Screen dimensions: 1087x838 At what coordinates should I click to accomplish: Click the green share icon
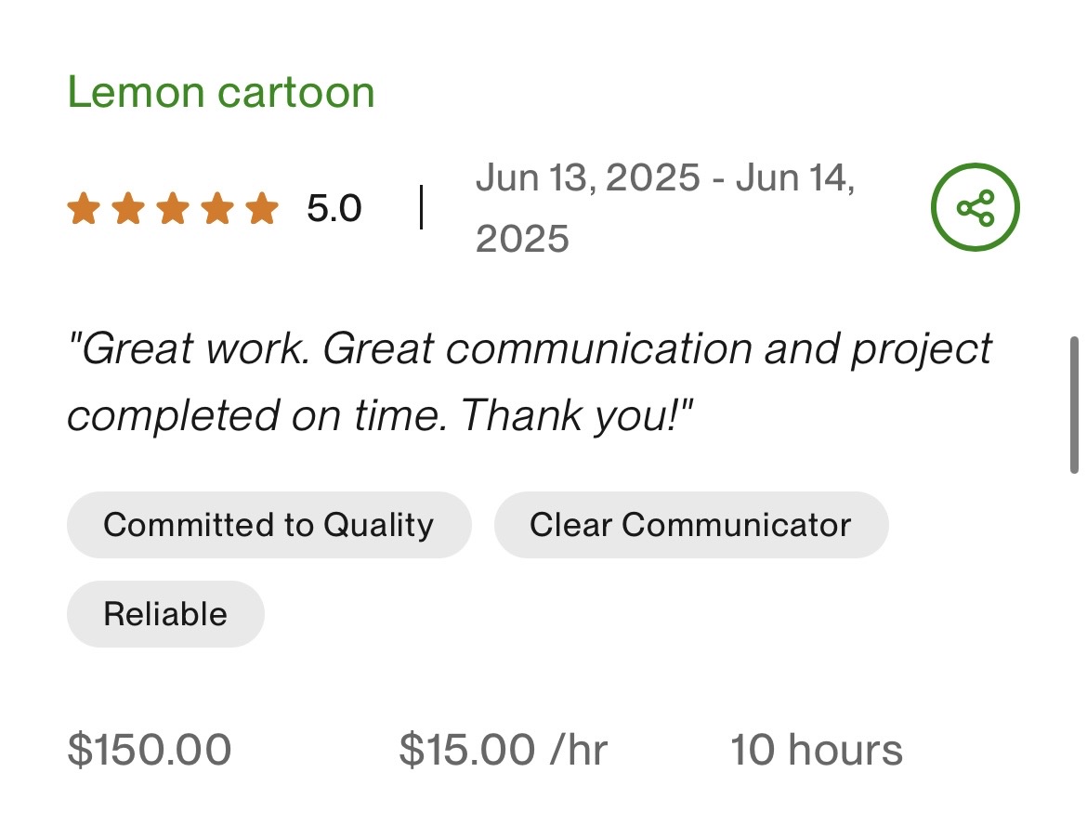pos(975,207)
